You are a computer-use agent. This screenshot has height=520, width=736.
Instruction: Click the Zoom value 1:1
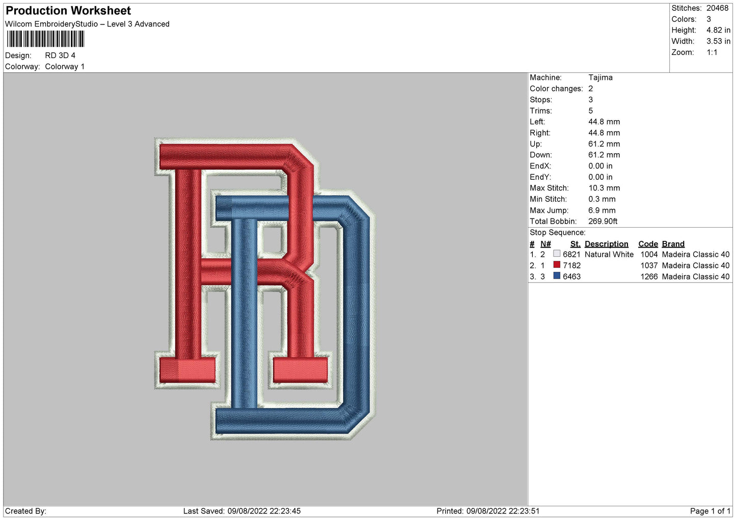coord(712,52)
